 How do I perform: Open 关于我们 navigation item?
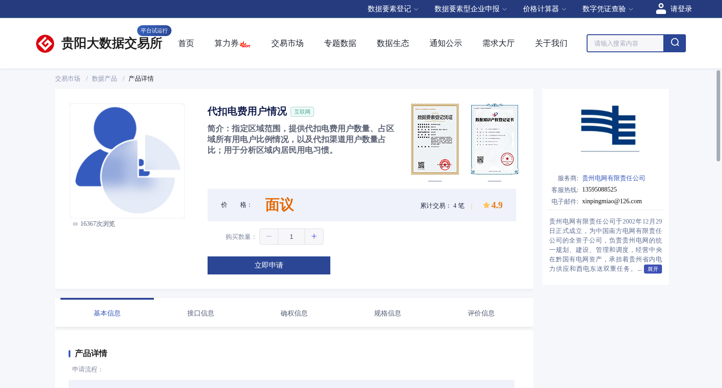pos(551,43)
